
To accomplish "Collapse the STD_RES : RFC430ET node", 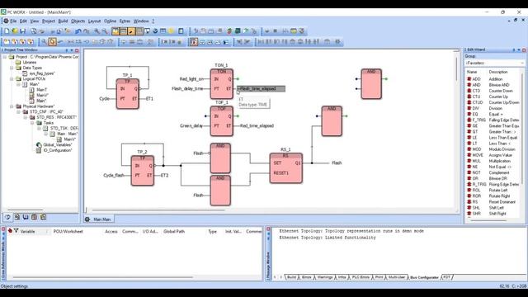I will (26, 117).
